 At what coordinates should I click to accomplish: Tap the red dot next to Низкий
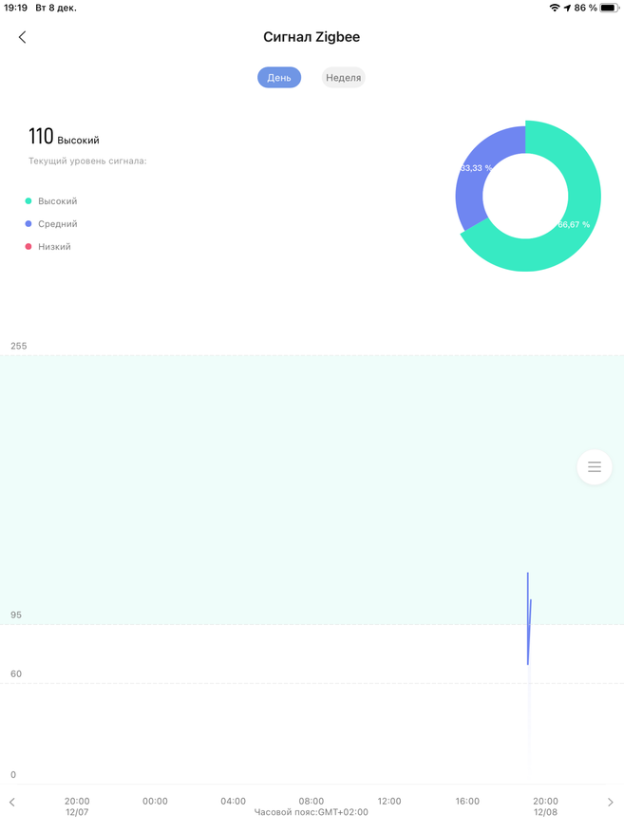pos(28,247)
